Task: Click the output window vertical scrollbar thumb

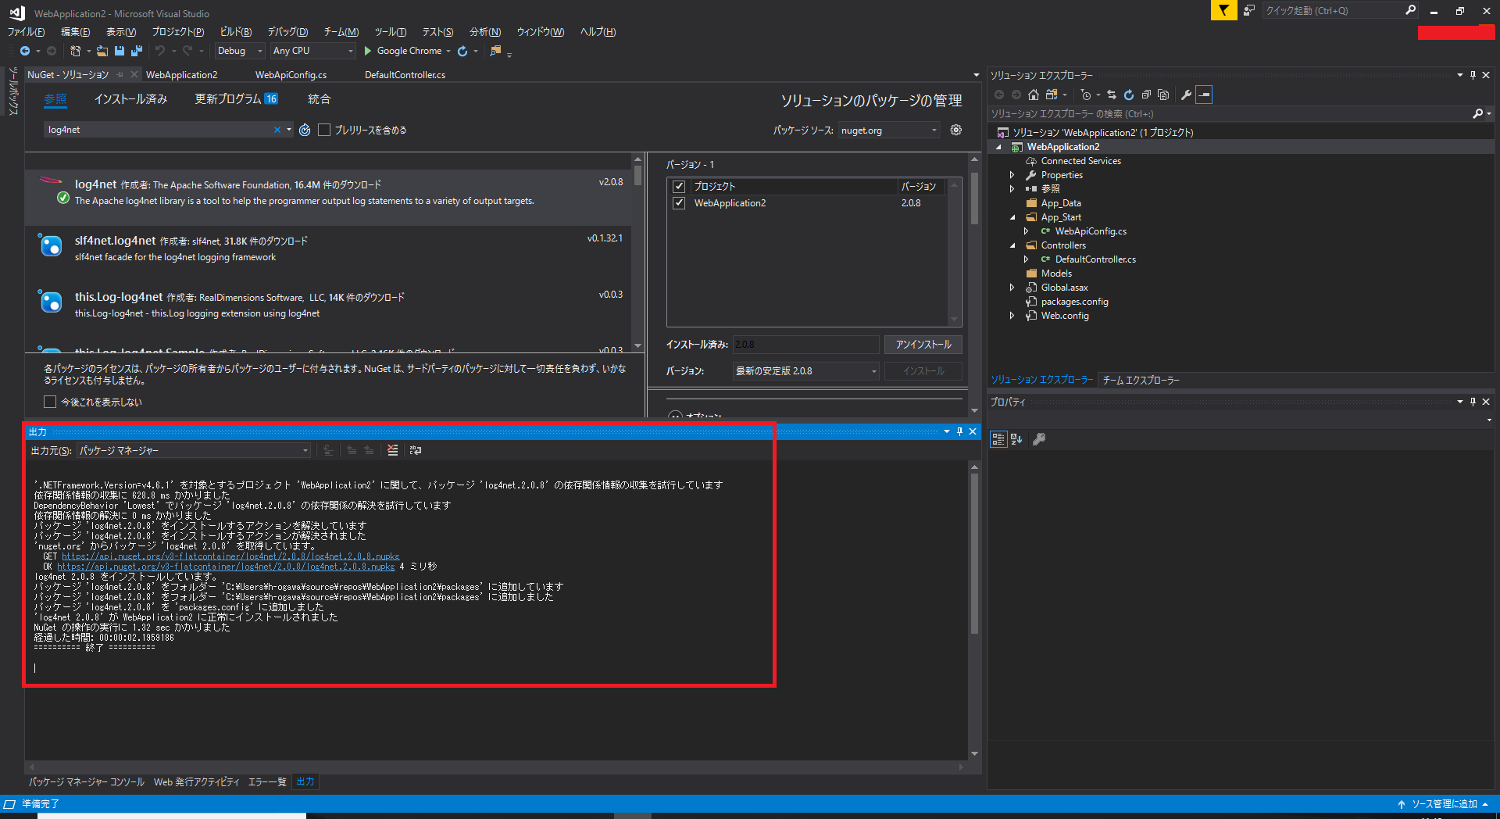Action: pyautogui.click(x=974, y=553)
